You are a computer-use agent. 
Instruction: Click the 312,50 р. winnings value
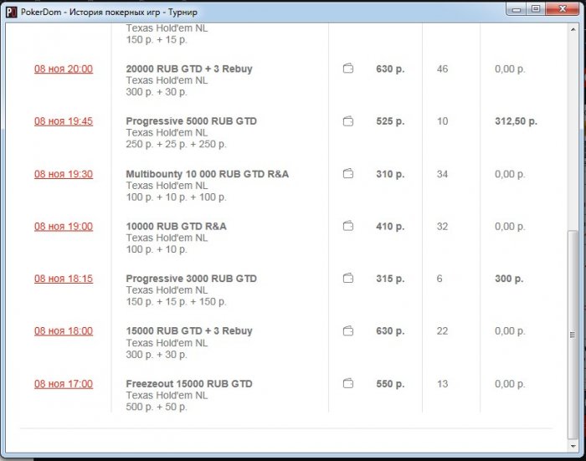pos(517,121)
